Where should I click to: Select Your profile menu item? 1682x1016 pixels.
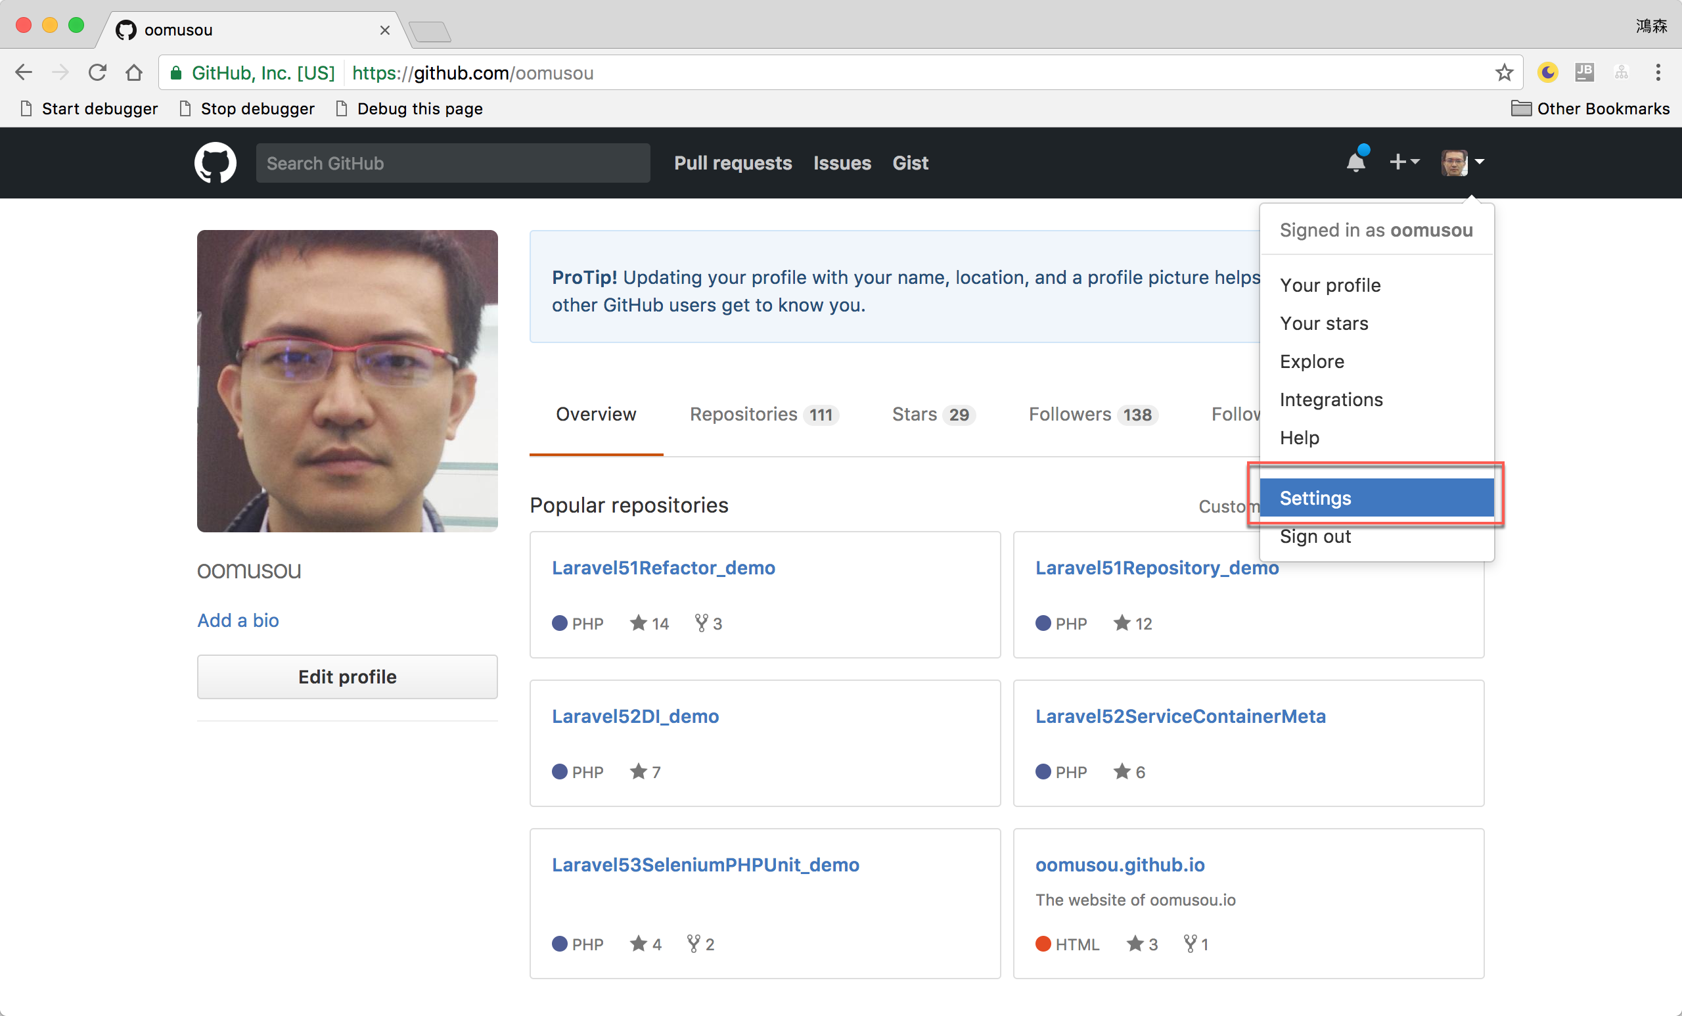[x=1377, y=285]
